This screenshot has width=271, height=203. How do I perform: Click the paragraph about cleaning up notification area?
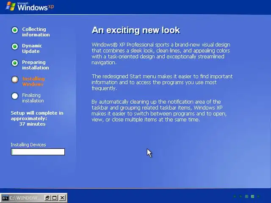point(159,111)
